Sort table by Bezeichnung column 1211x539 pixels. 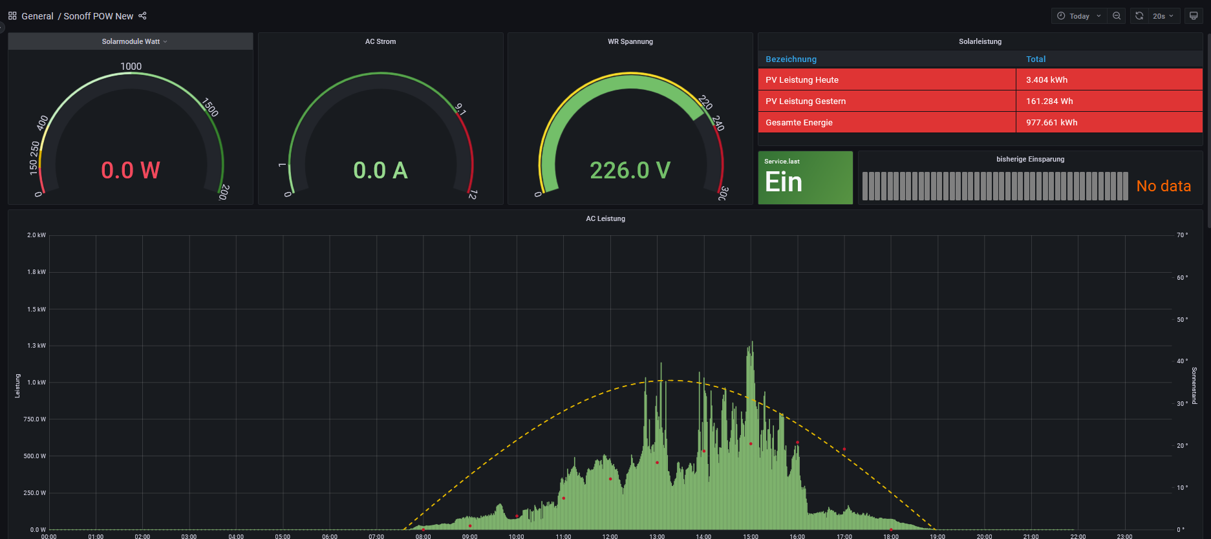[791, 59]
